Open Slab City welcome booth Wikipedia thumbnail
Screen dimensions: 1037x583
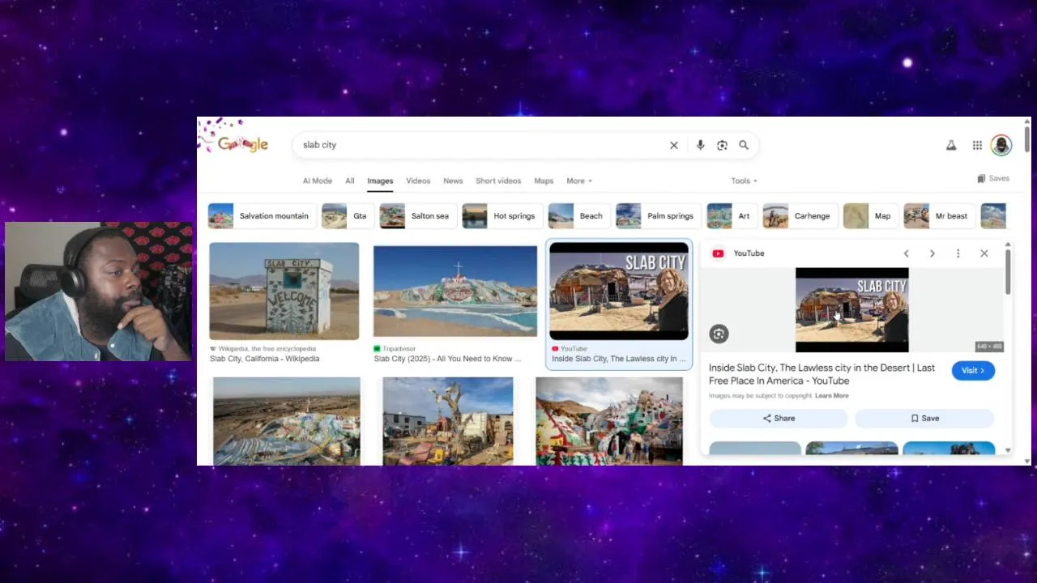284,291
